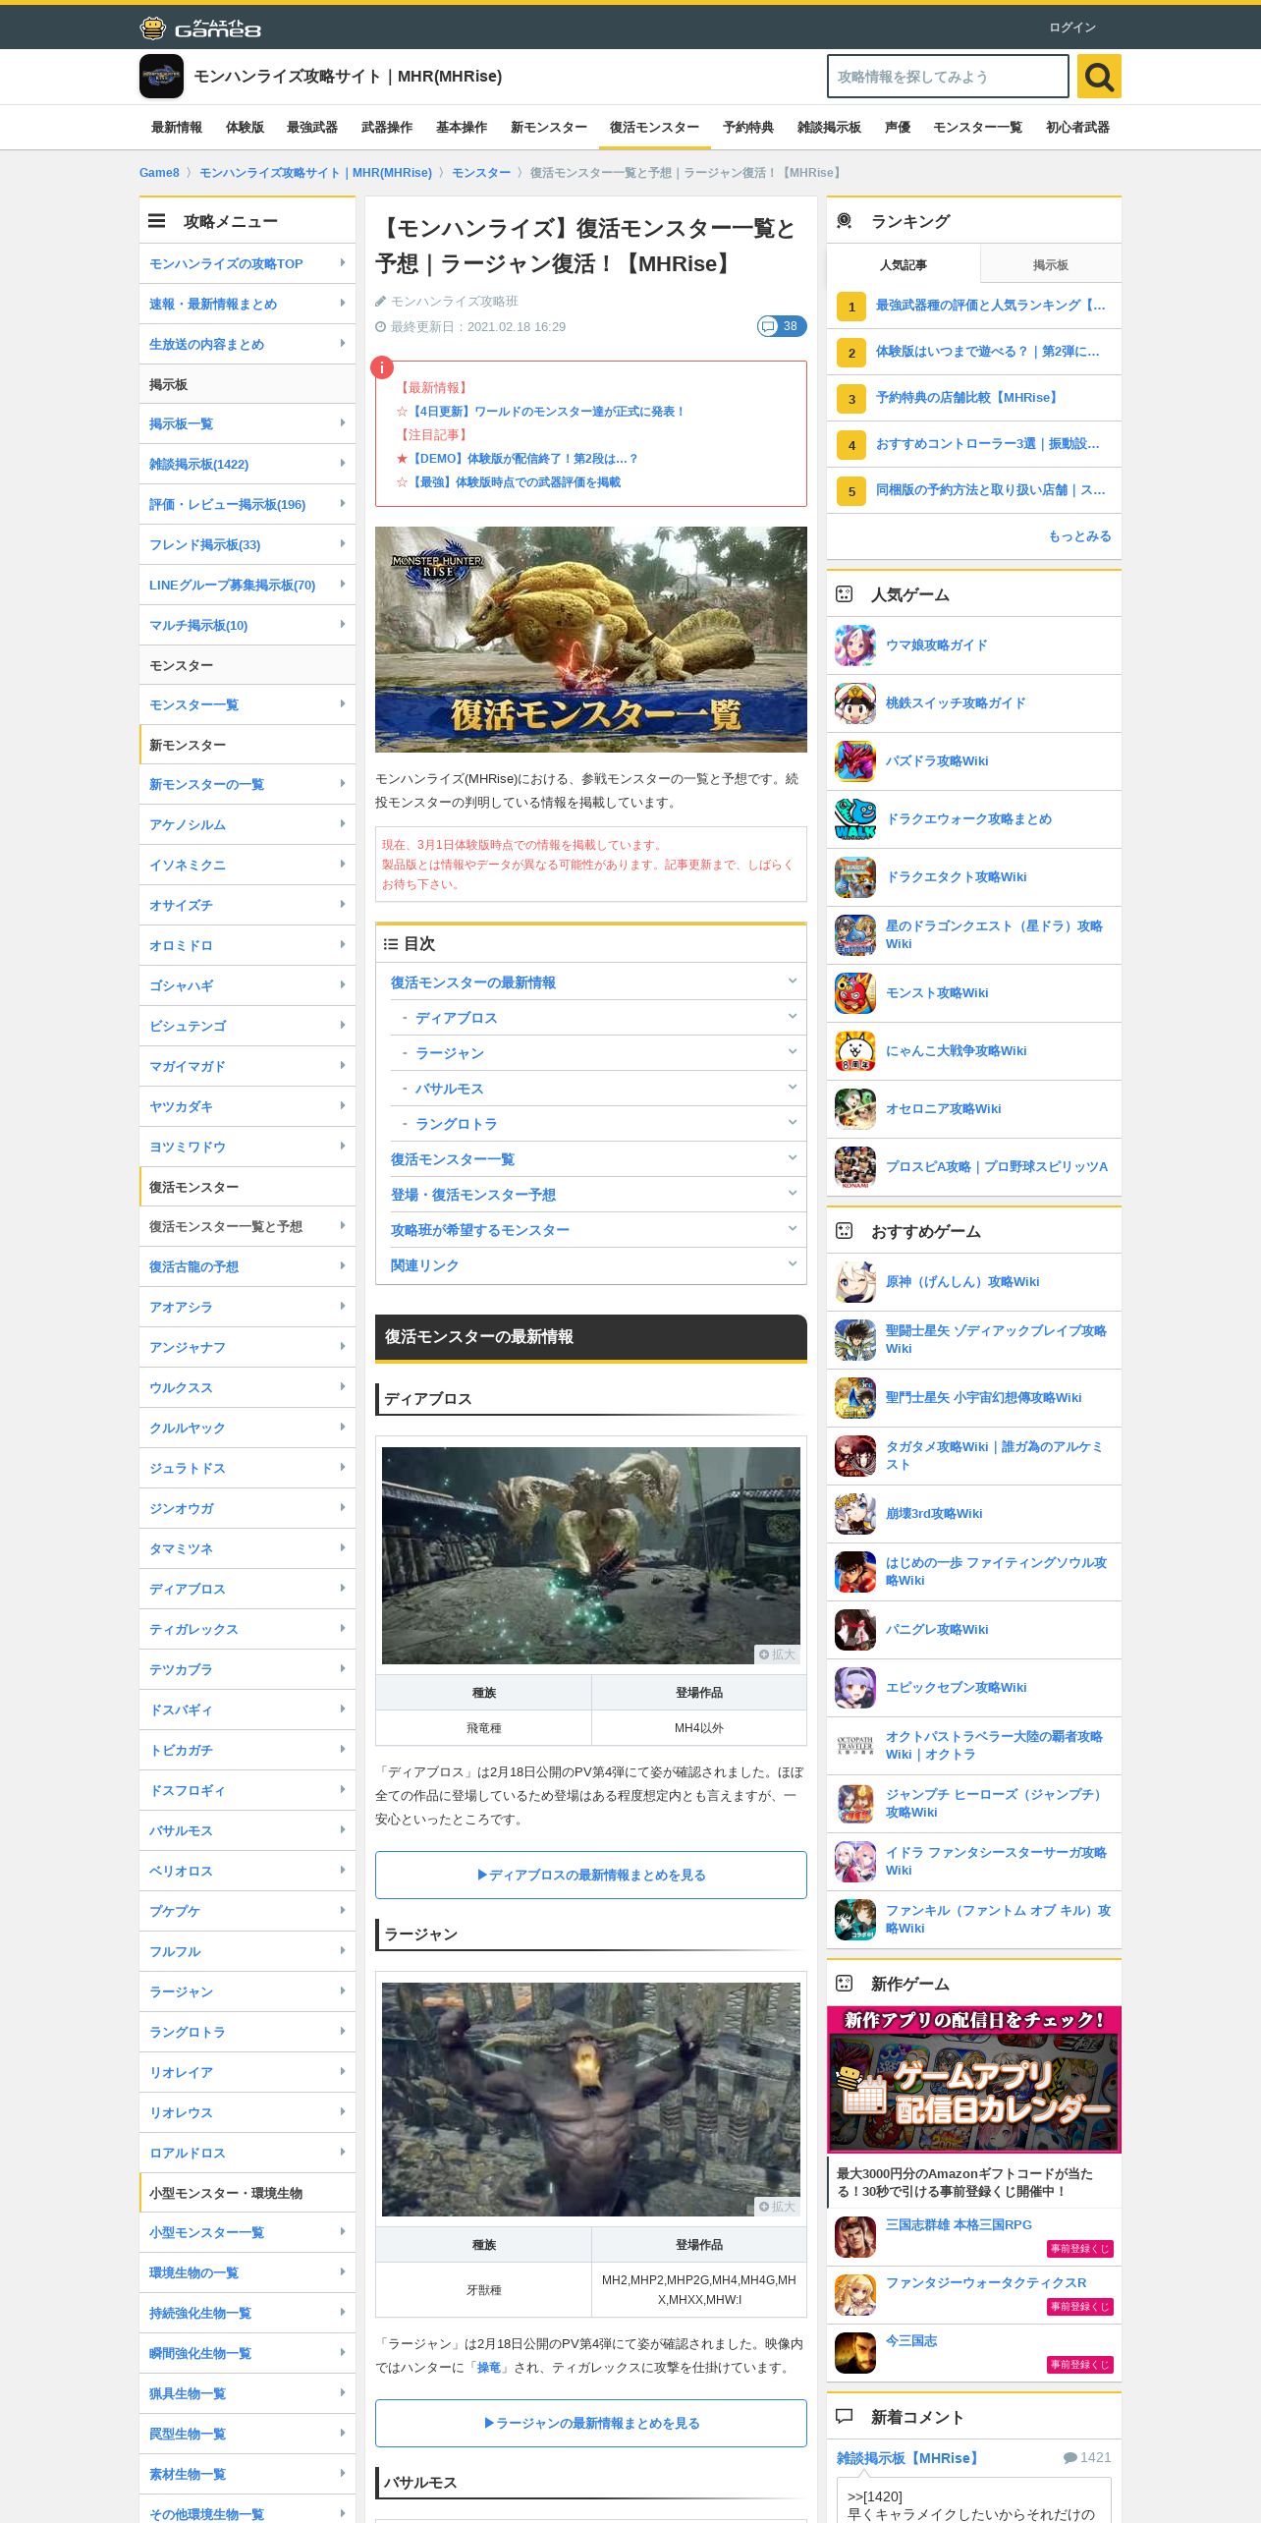
Task: Open 【4日更新】ワールドのモンスター notice link
Action: tap(548, 412)
